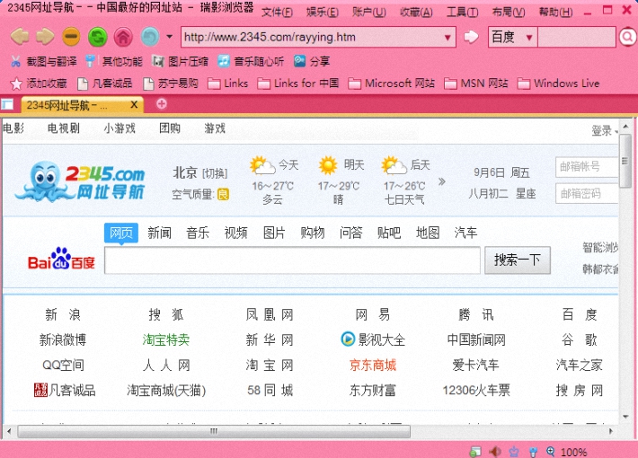The image size is (638, 458).
Task: Click the new tab plus button
Action: click(162, 104)
